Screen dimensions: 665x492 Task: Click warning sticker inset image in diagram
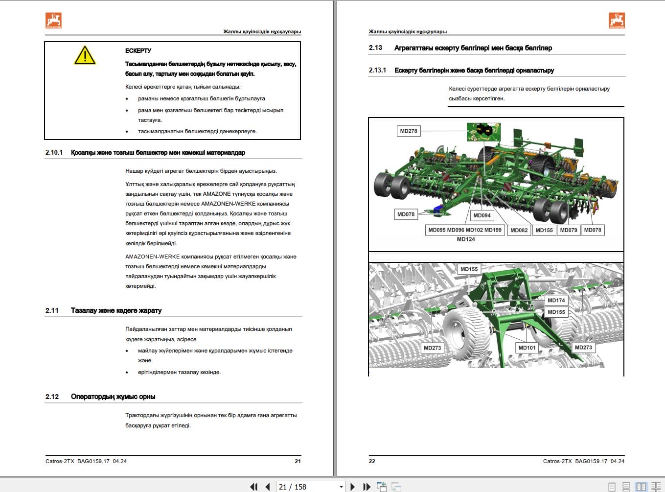coord(483,132)
